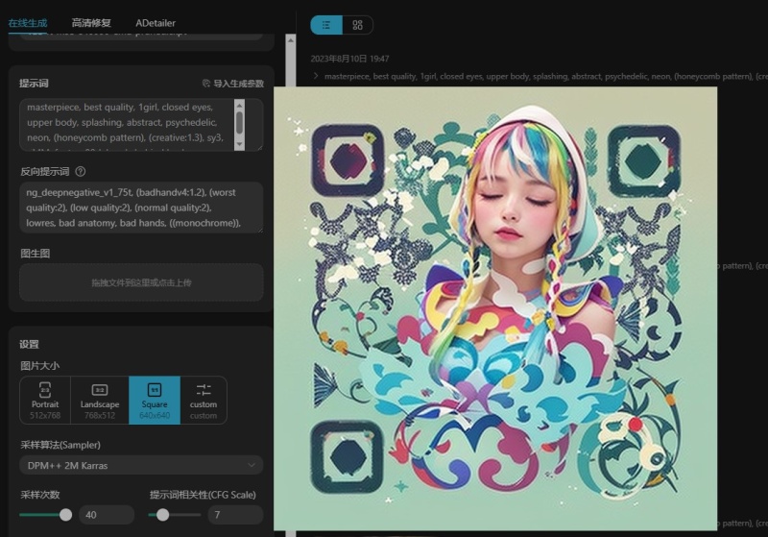Select Portrait 512x768 size
This screenshot has width=768, height=537.
pyautogui.click(x=45, y=400)
